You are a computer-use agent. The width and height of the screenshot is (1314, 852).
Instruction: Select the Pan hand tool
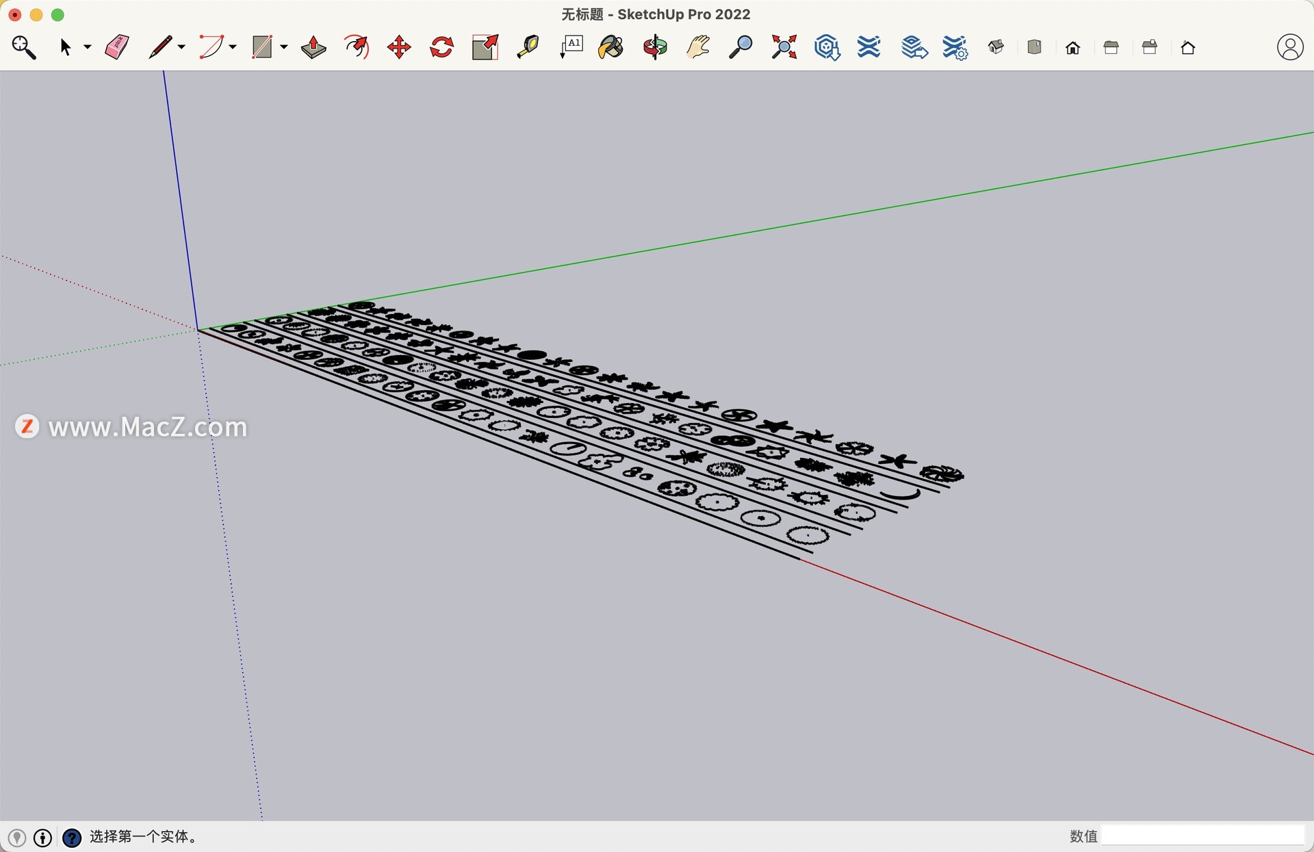698,47
